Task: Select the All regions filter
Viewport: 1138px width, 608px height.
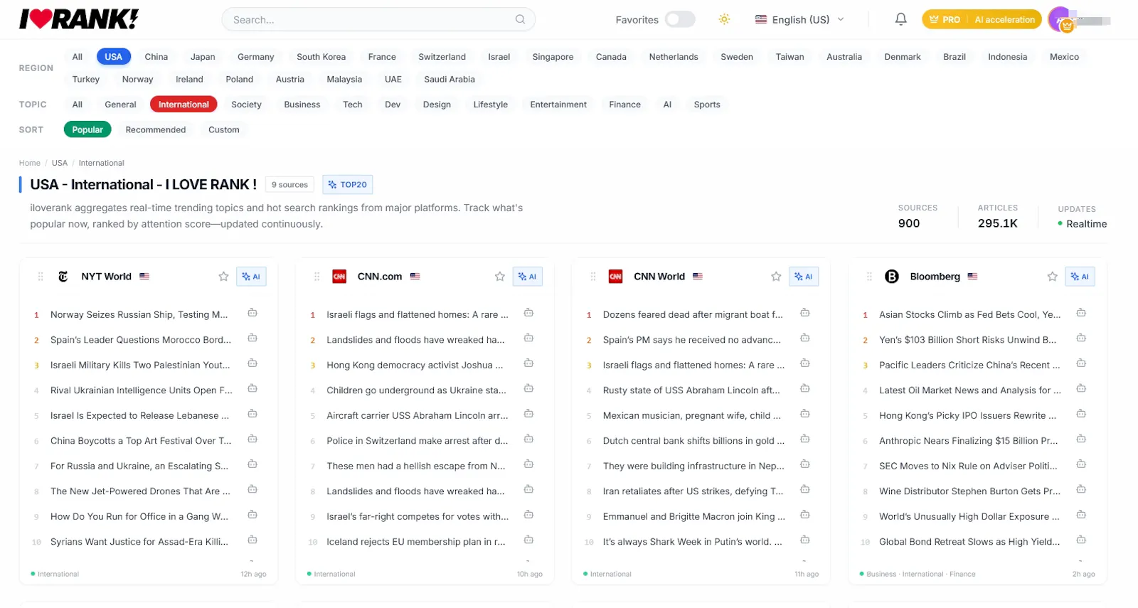Action: pyautogui.click(x=78, y=57)
